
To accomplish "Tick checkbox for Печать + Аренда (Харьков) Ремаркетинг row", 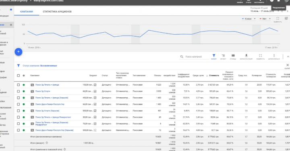I will pyautogui.click(x=18, y=124).
